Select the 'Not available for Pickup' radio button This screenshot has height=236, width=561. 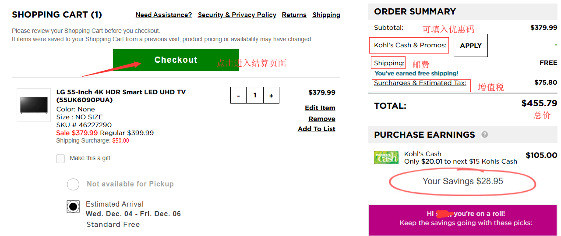click(x=73, y=184)
